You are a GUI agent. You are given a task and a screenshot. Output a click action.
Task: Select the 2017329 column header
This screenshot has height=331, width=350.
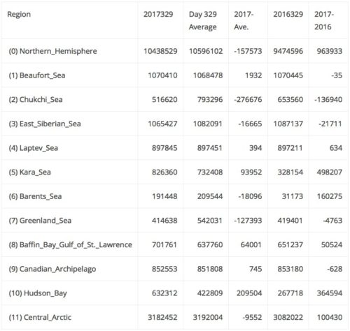point(158,14)
